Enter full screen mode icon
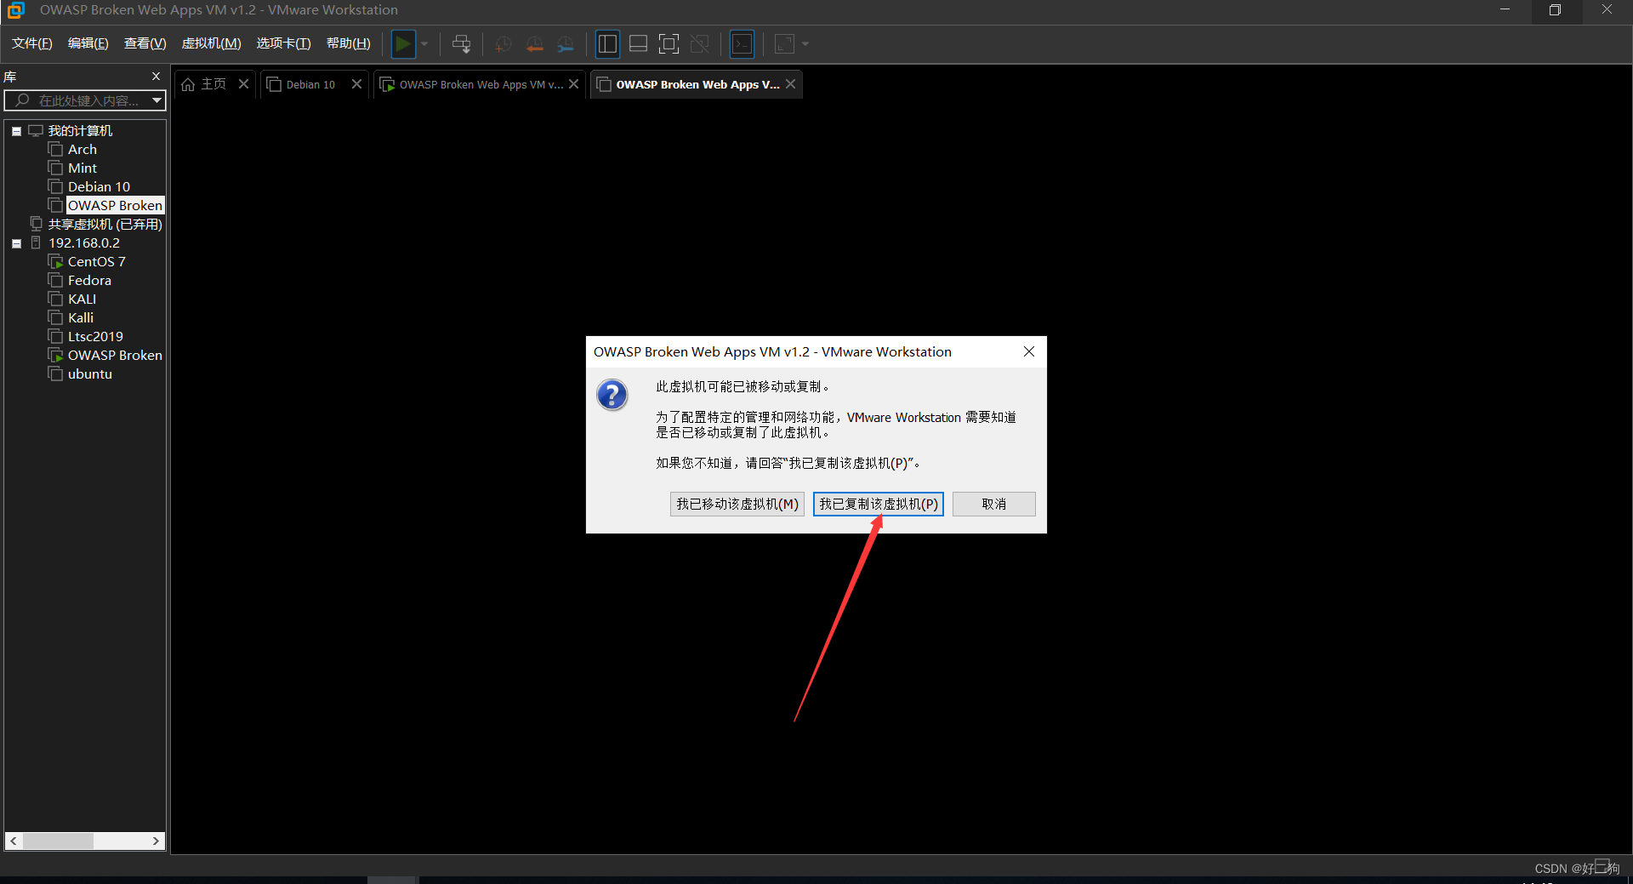Image resolution: width=1633 pixels, height=884 pixels. pyautogui.click(x=669, y=43)
